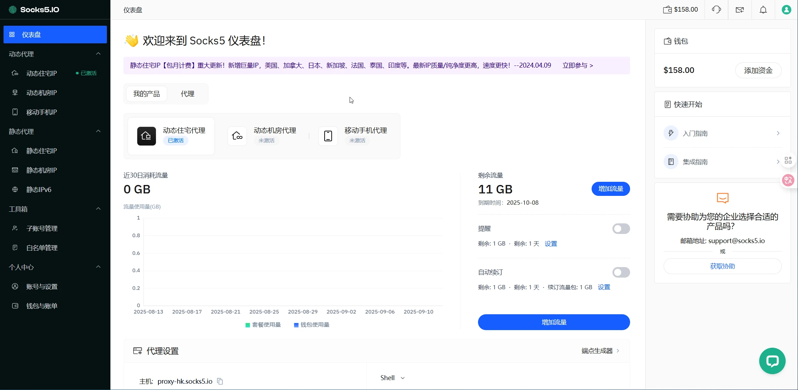Click the translate floating icon
Screen dimensions: 798x390
(788, 180)
